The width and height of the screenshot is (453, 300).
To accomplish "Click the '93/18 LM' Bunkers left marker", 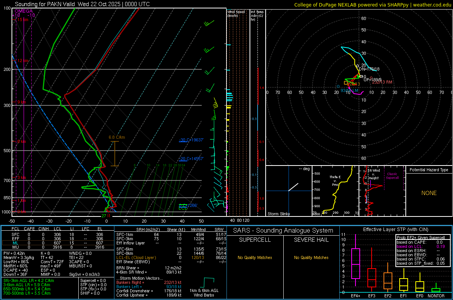I will coord(349,90).
